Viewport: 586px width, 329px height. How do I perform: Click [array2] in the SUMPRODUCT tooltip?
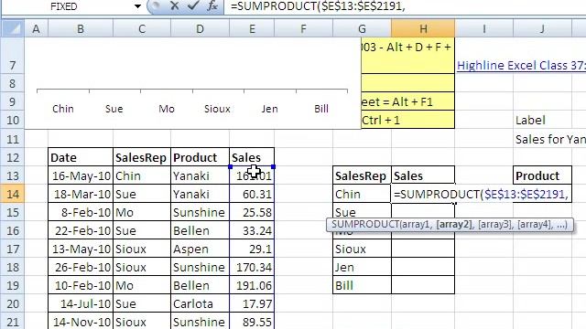click(x=455, y=225)
